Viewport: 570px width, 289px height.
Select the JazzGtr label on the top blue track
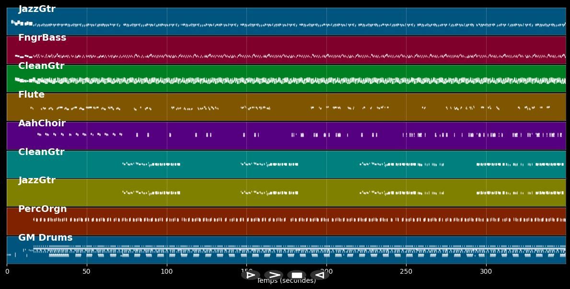point(37,9)
